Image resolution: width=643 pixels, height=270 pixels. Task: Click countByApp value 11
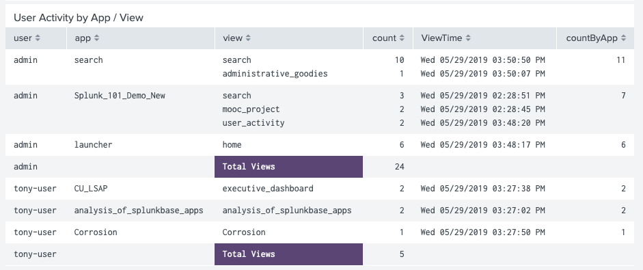(x=621, y=60)
